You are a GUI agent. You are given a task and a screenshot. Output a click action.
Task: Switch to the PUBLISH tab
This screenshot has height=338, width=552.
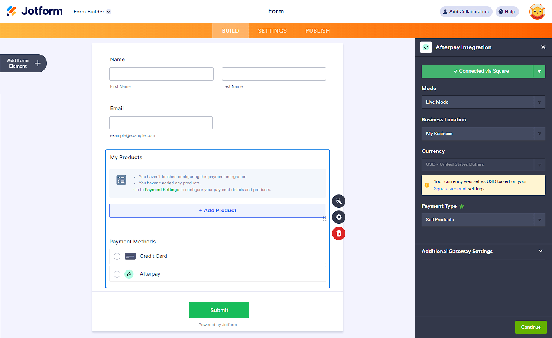pos(318,31)
